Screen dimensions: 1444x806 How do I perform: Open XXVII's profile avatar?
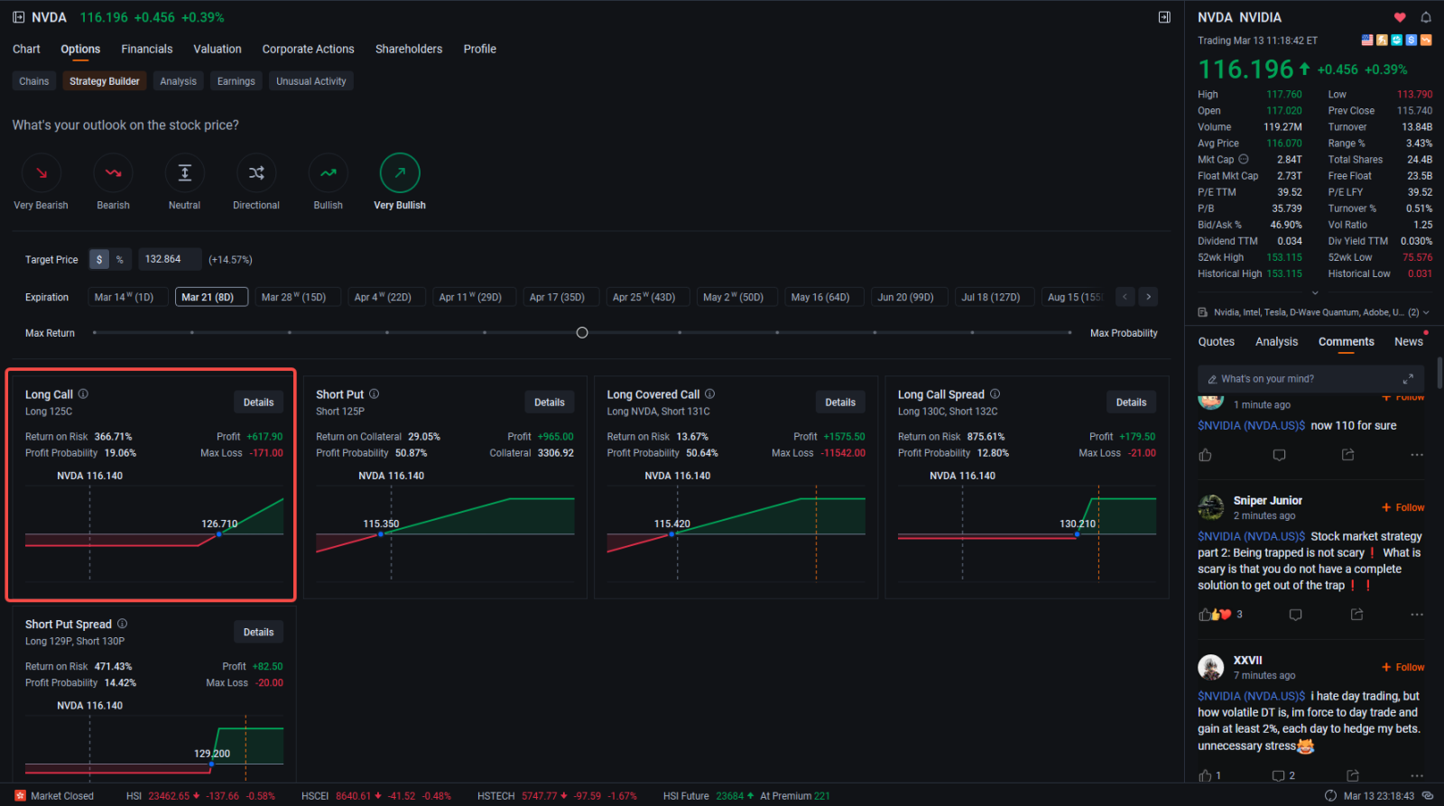tap(1211, 668)
